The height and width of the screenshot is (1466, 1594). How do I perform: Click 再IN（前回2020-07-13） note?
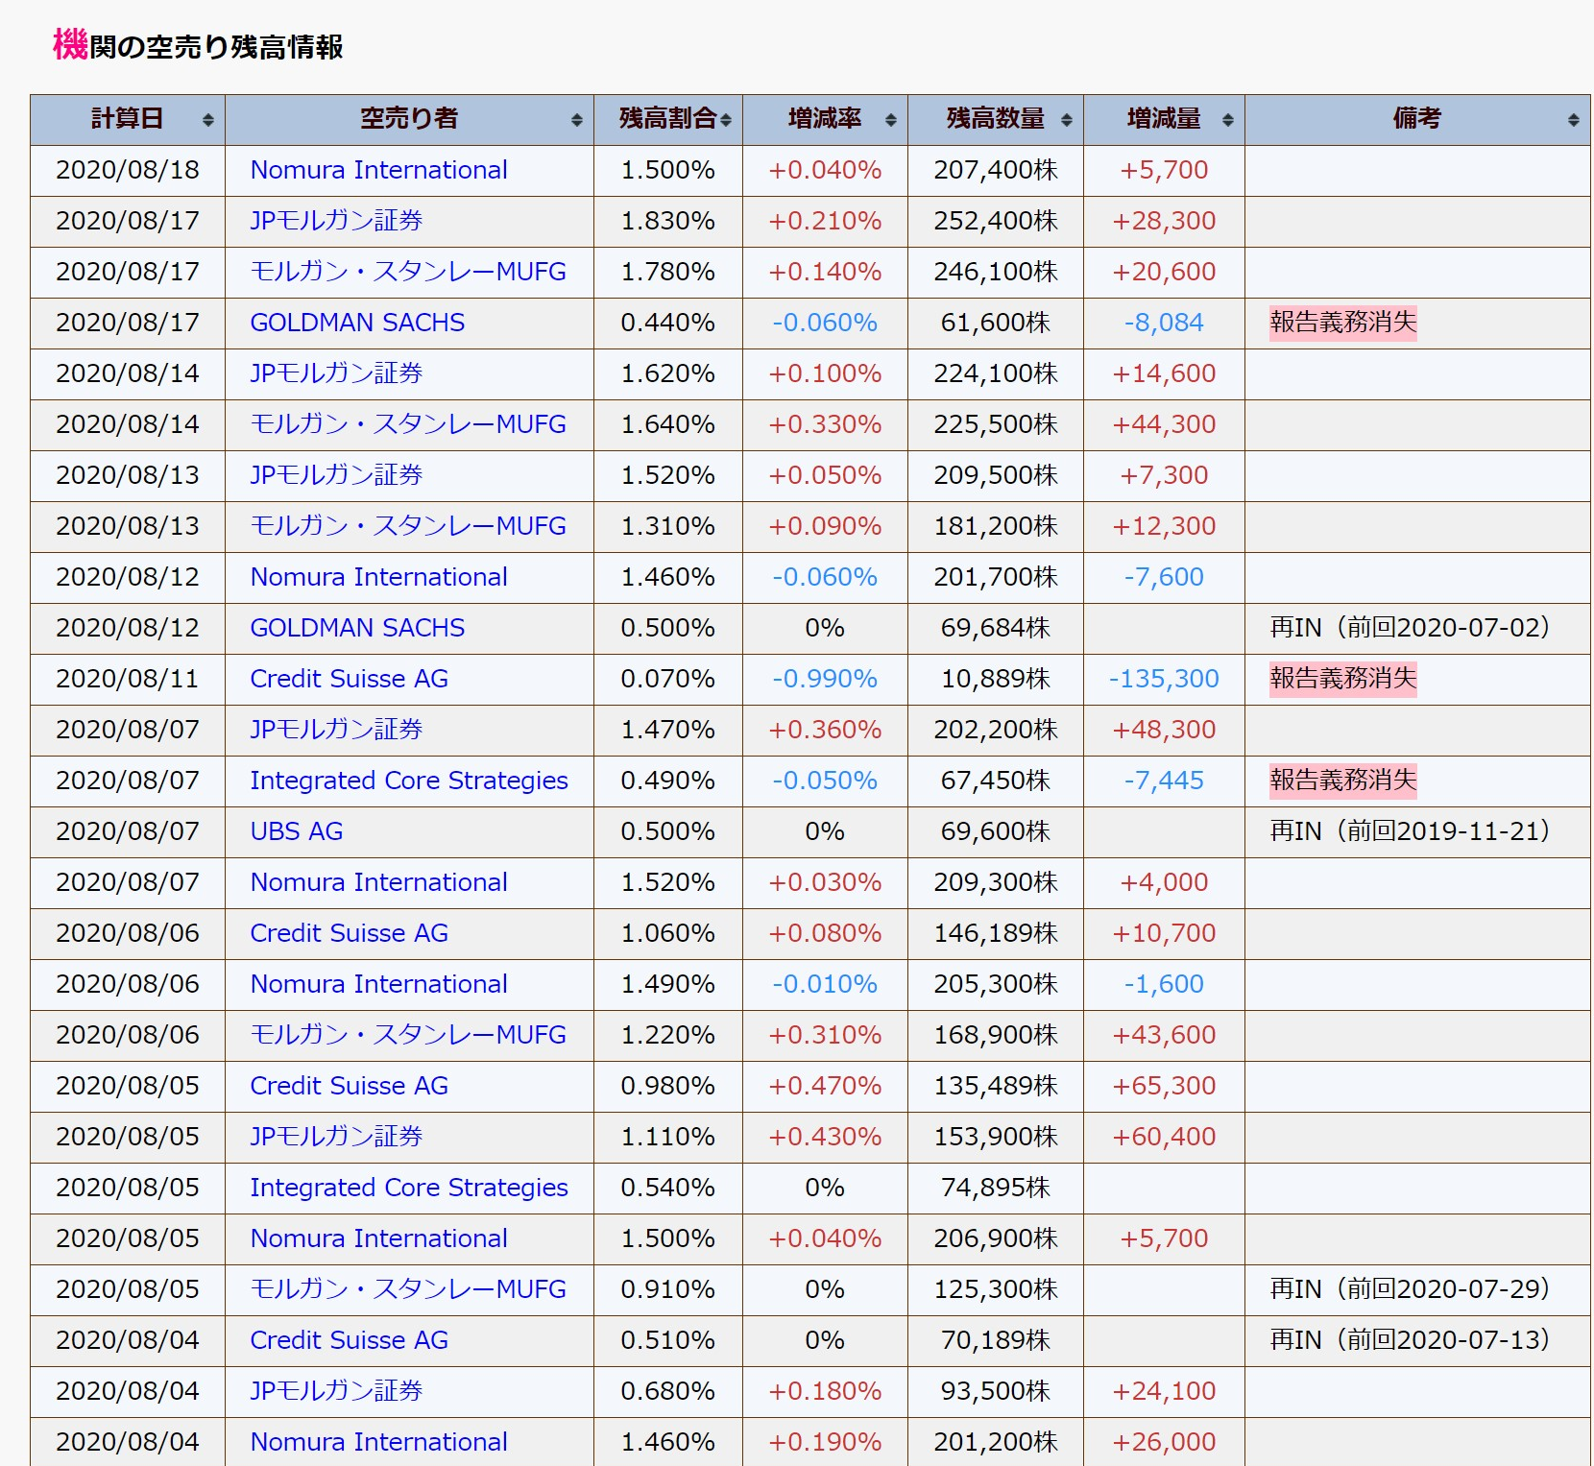1410,1340
